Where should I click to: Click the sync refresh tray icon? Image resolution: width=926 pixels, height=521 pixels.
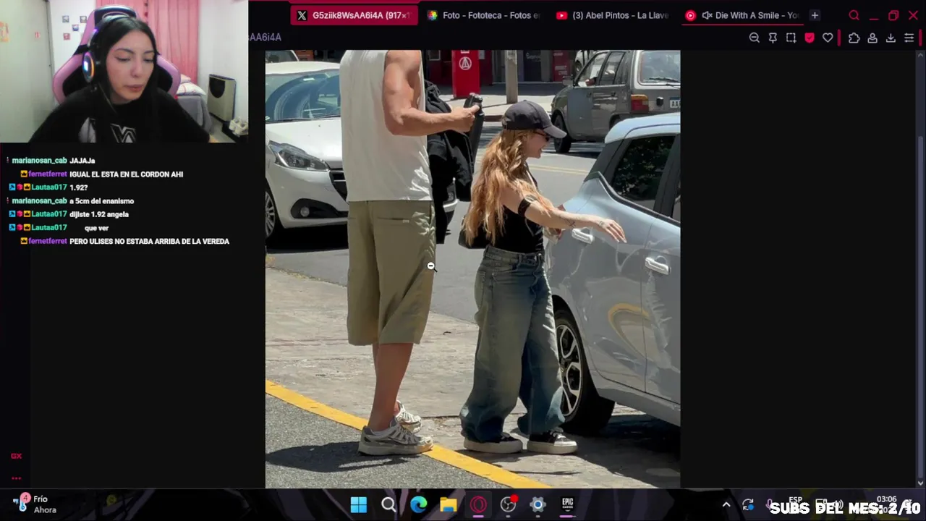coord(748,505)
